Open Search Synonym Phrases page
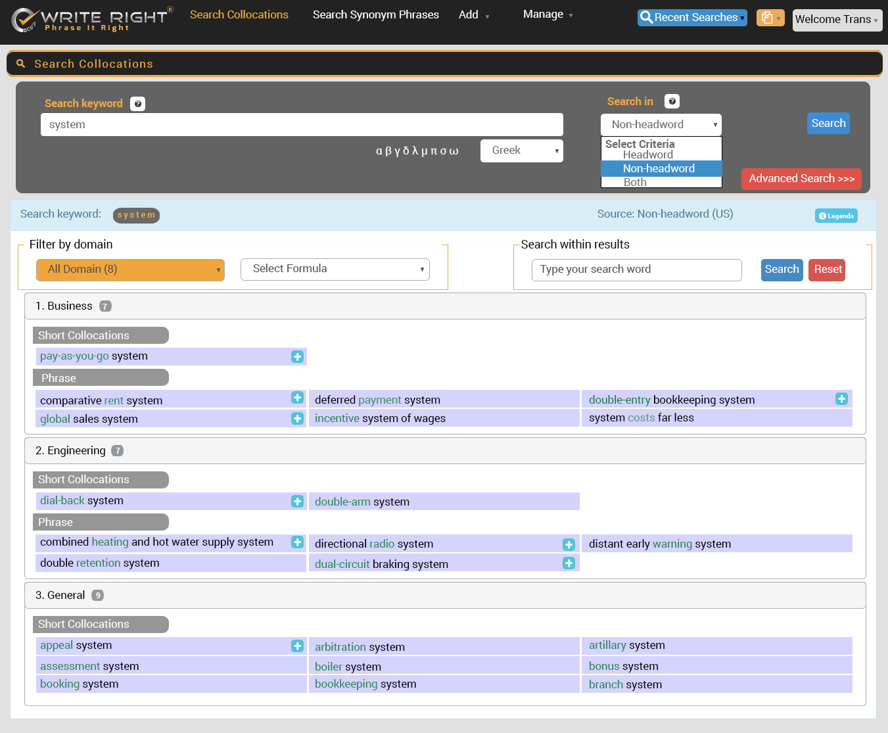The height and width of the screenshot is (733, 888). click(375, 14)
